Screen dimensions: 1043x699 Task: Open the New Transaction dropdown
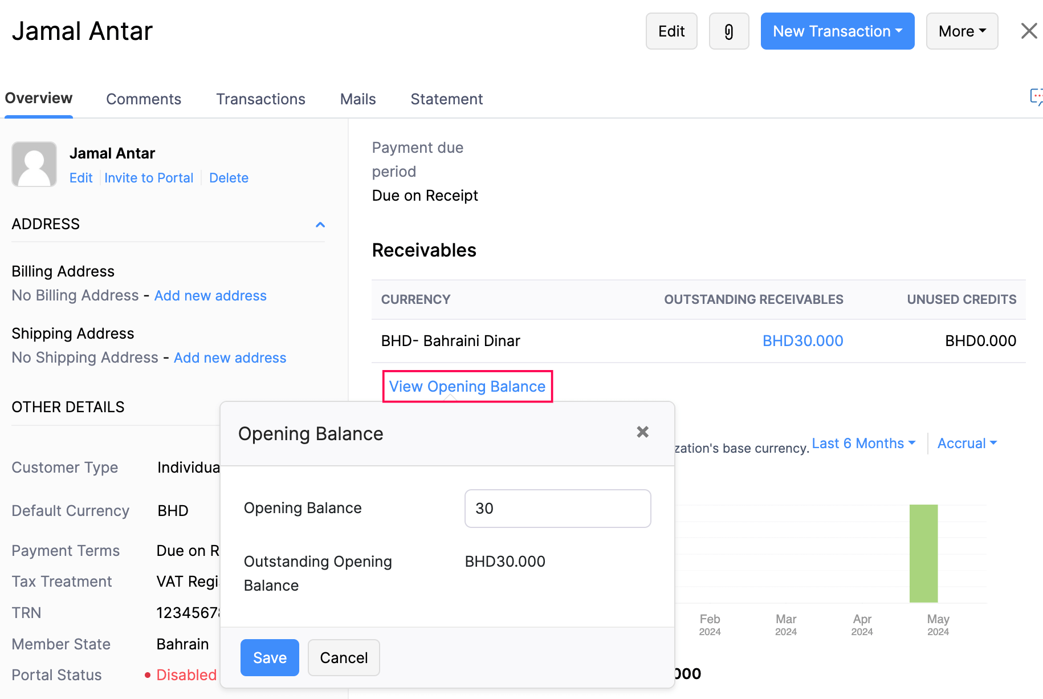837,31
